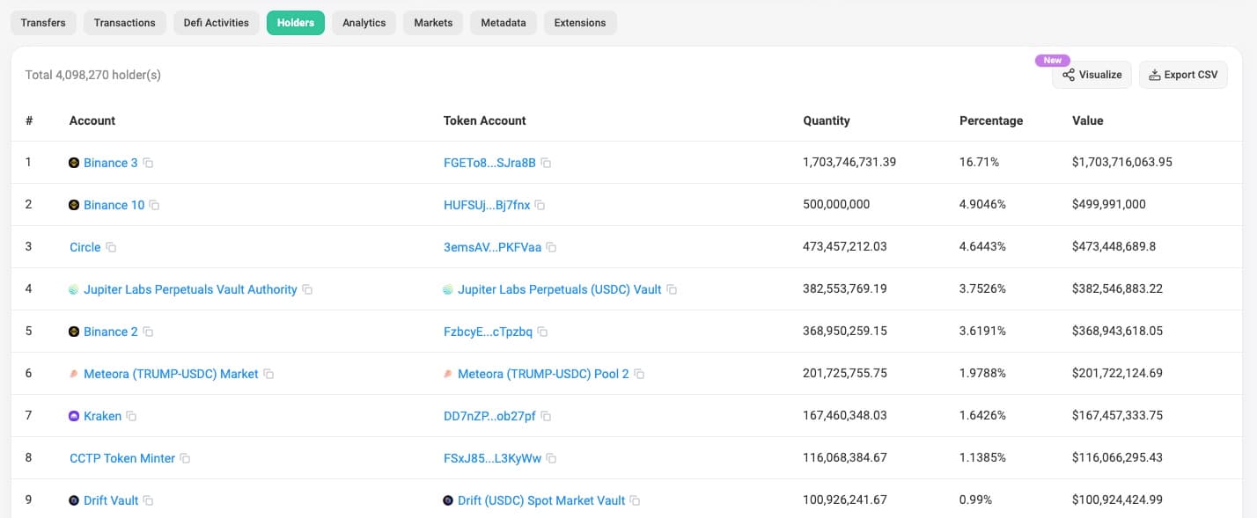
Task: Open the Transactions tab
Action: click(124, 23)
